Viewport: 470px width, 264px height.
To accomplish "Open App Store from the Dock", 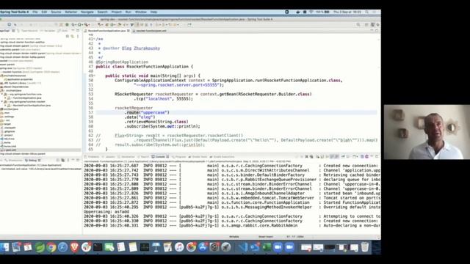I will [203, 247].
